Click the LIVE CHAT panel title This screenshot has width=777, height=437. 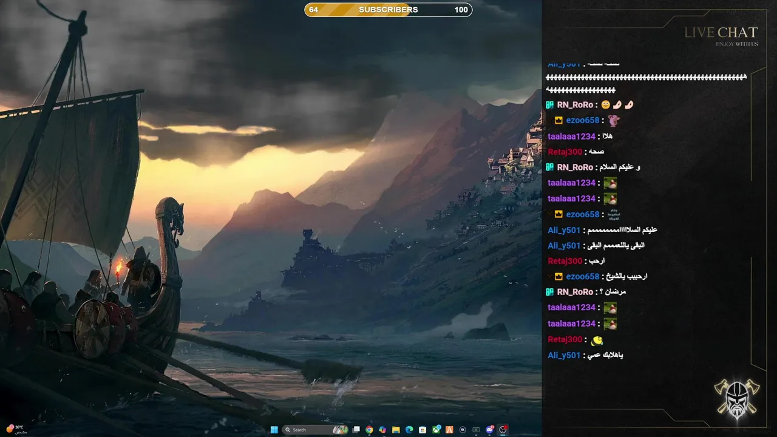coord(721,33)
